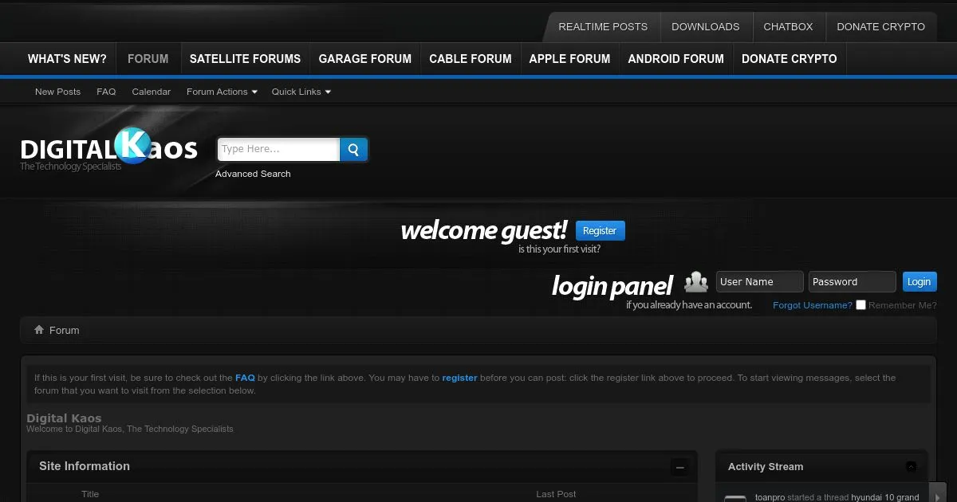Click the Type Here search field
This screenshot has width=957, height=502.
tap(278, 149)
